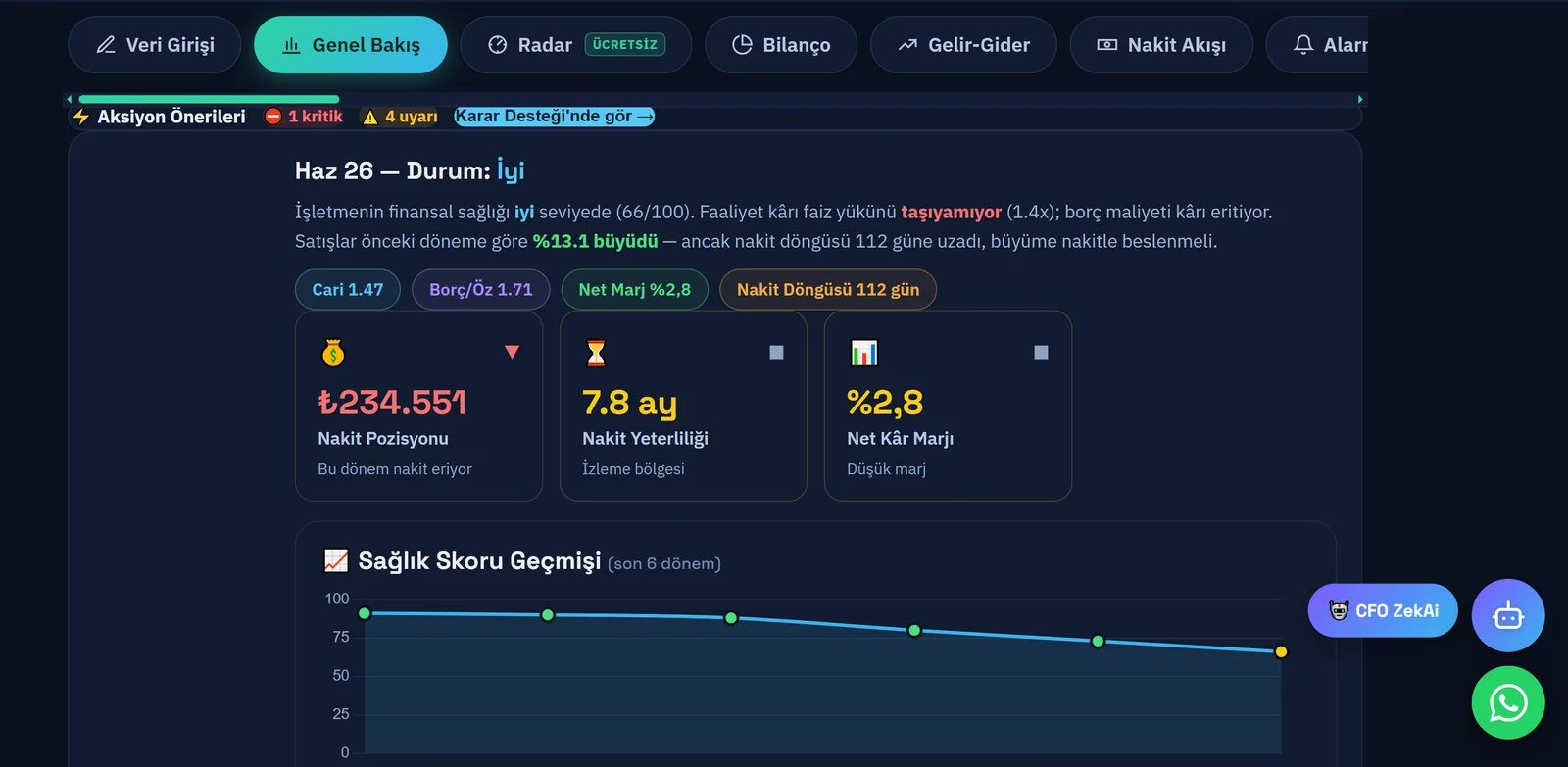Viewport: 1568px width, 767px height.
Task: Click the lightning bolt Aksiyon Önerileri icon
Action: (81, 117)
